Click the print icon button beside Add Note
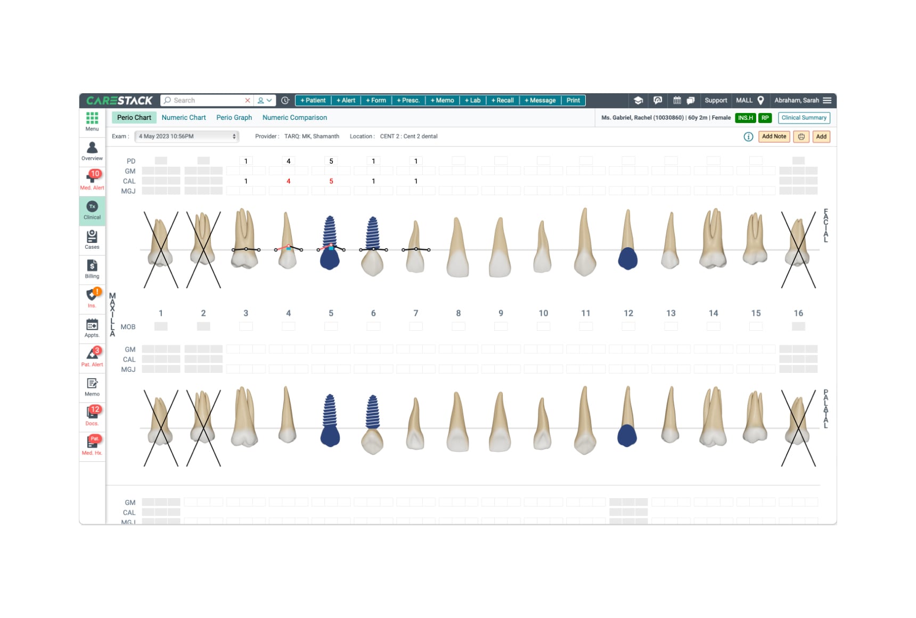This screenshot has height=618, width=916. (x=801, y=137)
